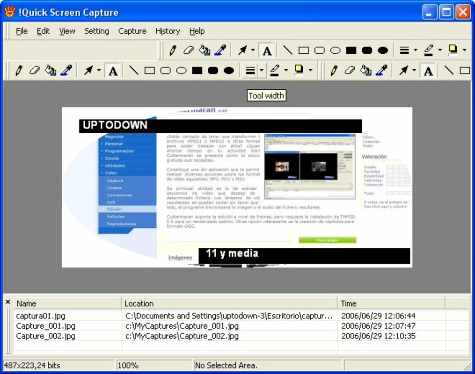Open the Arrow tool dropdown in lower-right toolbar
The height and width of the screenshot is (374, 475).
(x=414, y=71)
